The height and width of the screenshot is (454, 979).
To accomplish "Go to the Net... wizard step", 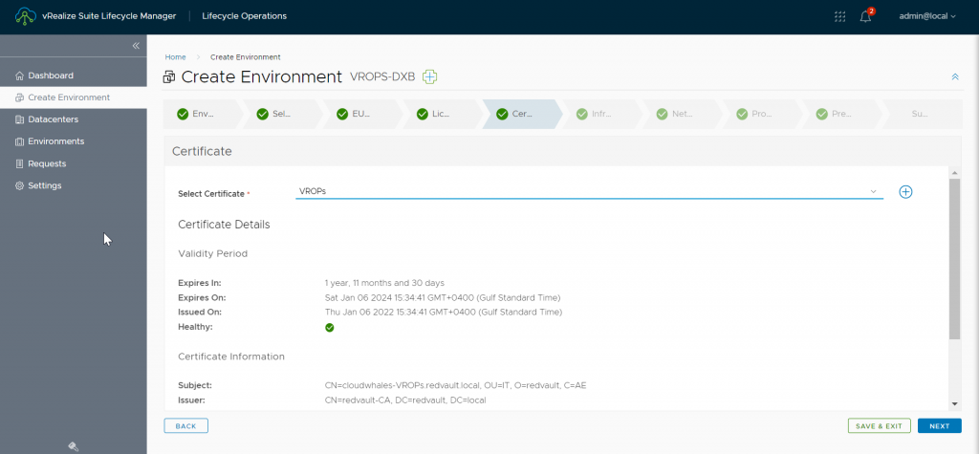I will coord(681,115).
